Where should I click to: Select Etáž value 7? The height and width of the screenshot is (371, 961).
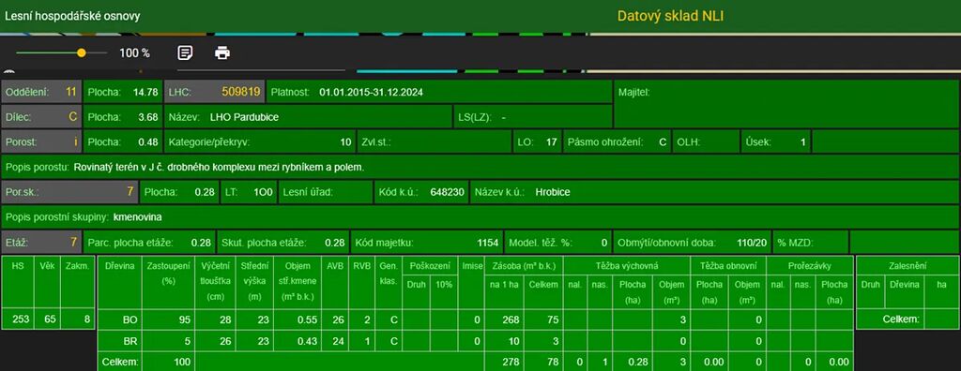point(73,242)
